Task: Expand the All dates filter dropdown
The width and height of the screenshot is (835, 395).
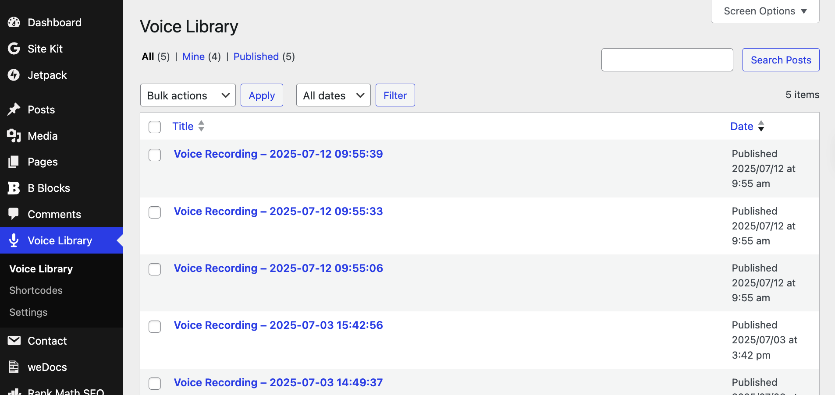Action: (333, 95)
